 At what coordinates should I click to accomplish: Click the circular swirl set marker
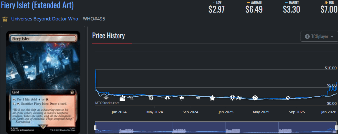[x=255, y=98]
